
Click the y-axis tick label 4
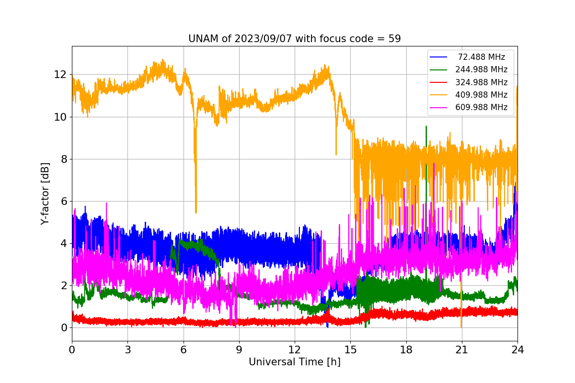63,244
